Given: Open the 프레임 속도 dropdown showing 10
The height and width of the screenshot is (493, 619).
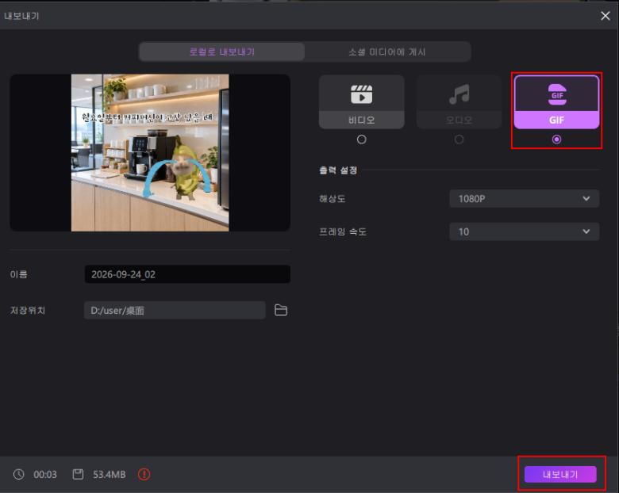Looking at the screenshot, I should pyautogui.click(x=525, y=231).
